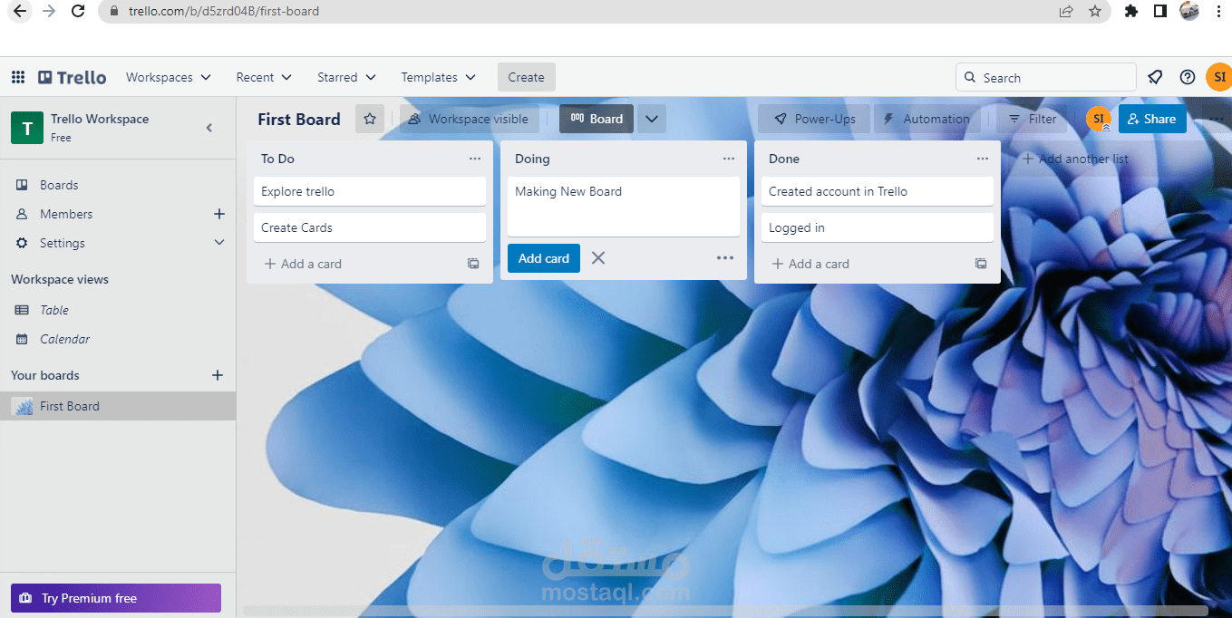Open the help question mark icon
This screenshot has width=1232, height=618.
click(x=1188, y=77)
